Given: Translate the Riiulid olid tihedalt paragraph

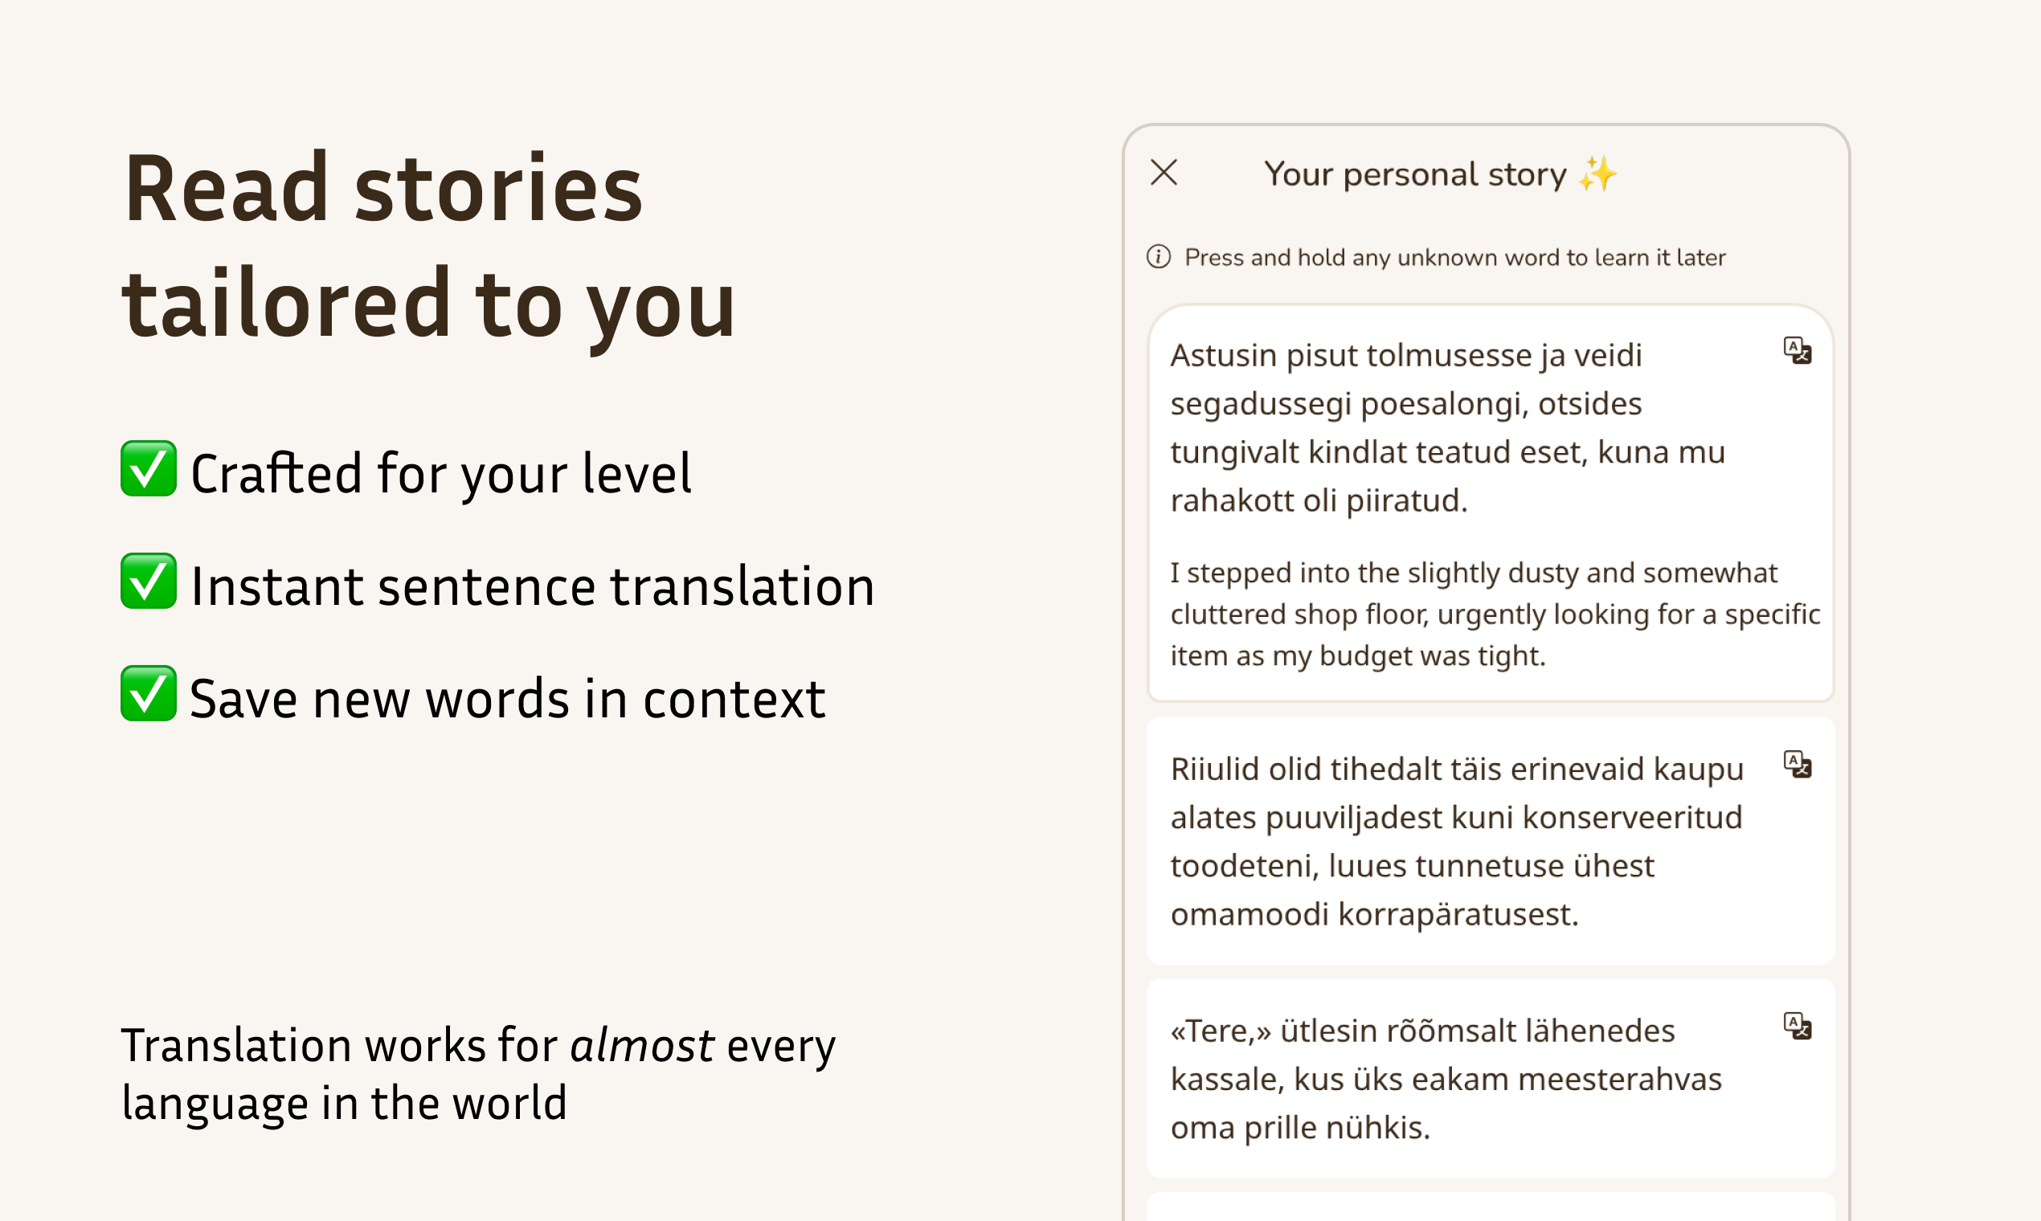Looking at the screenshot, I should coord(1797,765).
